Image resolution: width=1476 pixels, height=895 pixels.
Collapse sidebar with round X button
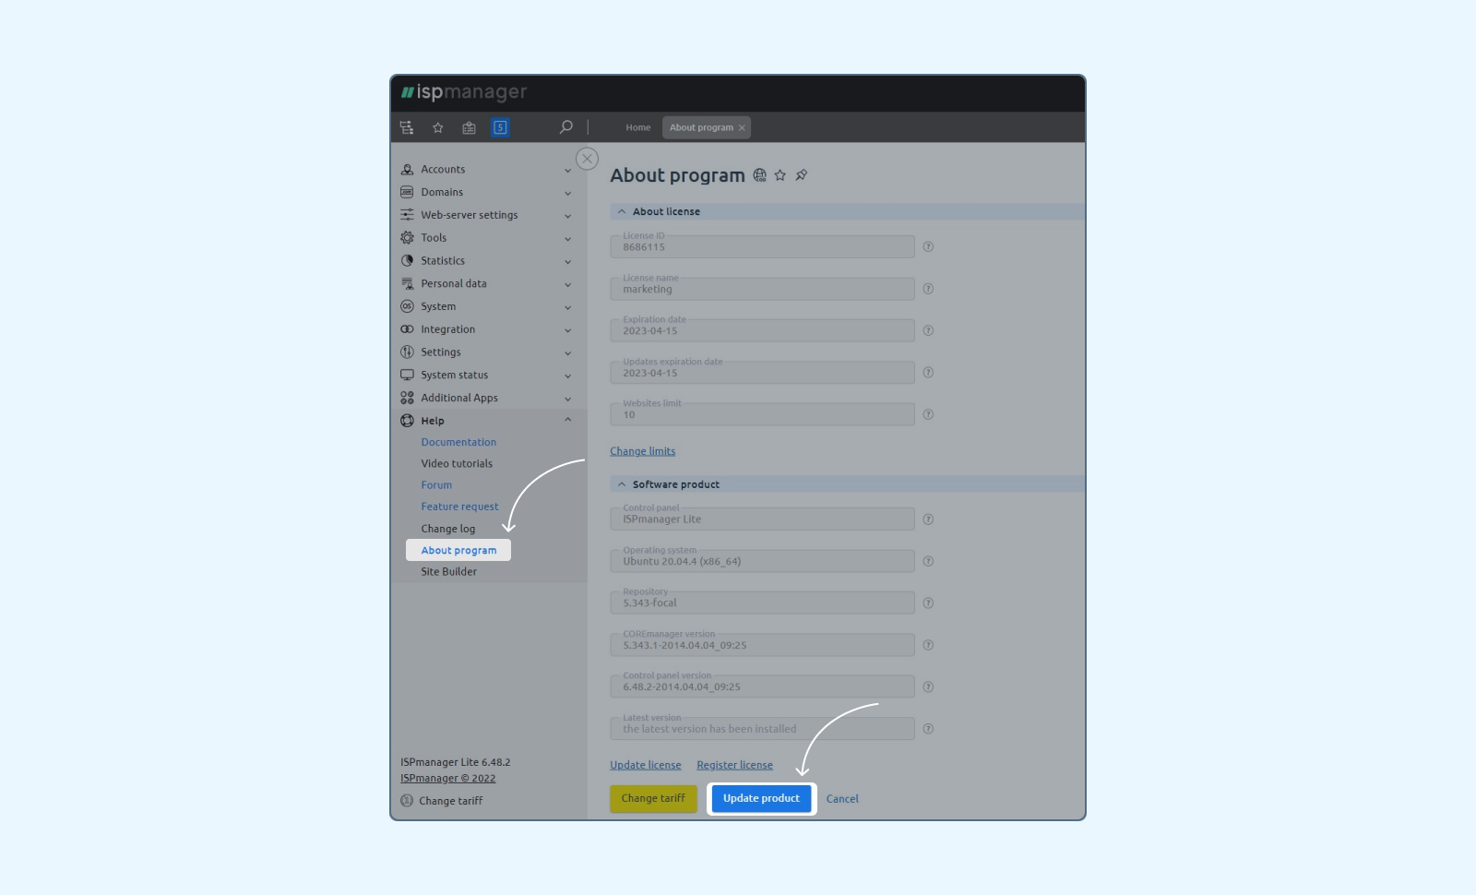587,159
